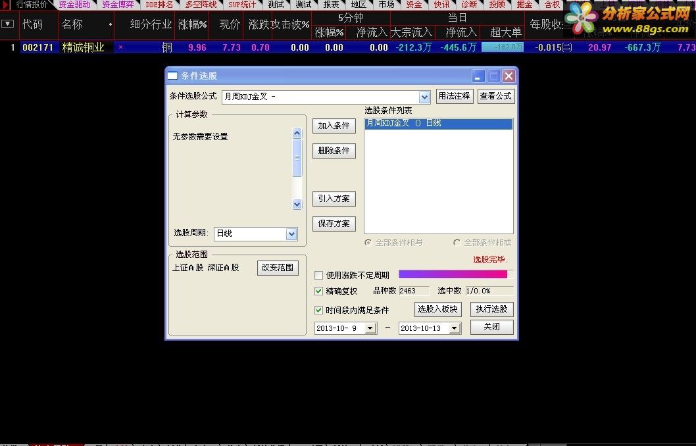Click the 加入条件 button
The height and width of the screenshot is (446, 696).
tap(334, 126)
